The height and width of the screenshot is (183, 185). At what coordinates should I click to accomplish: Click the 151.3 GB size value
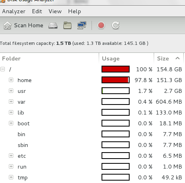coord(169,80)
